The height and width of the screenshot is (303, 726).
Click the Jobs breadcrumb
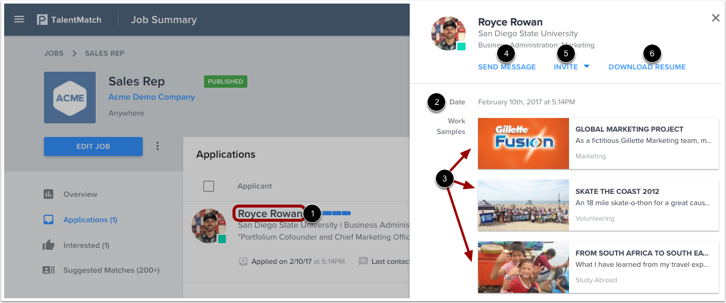[54, 53]
